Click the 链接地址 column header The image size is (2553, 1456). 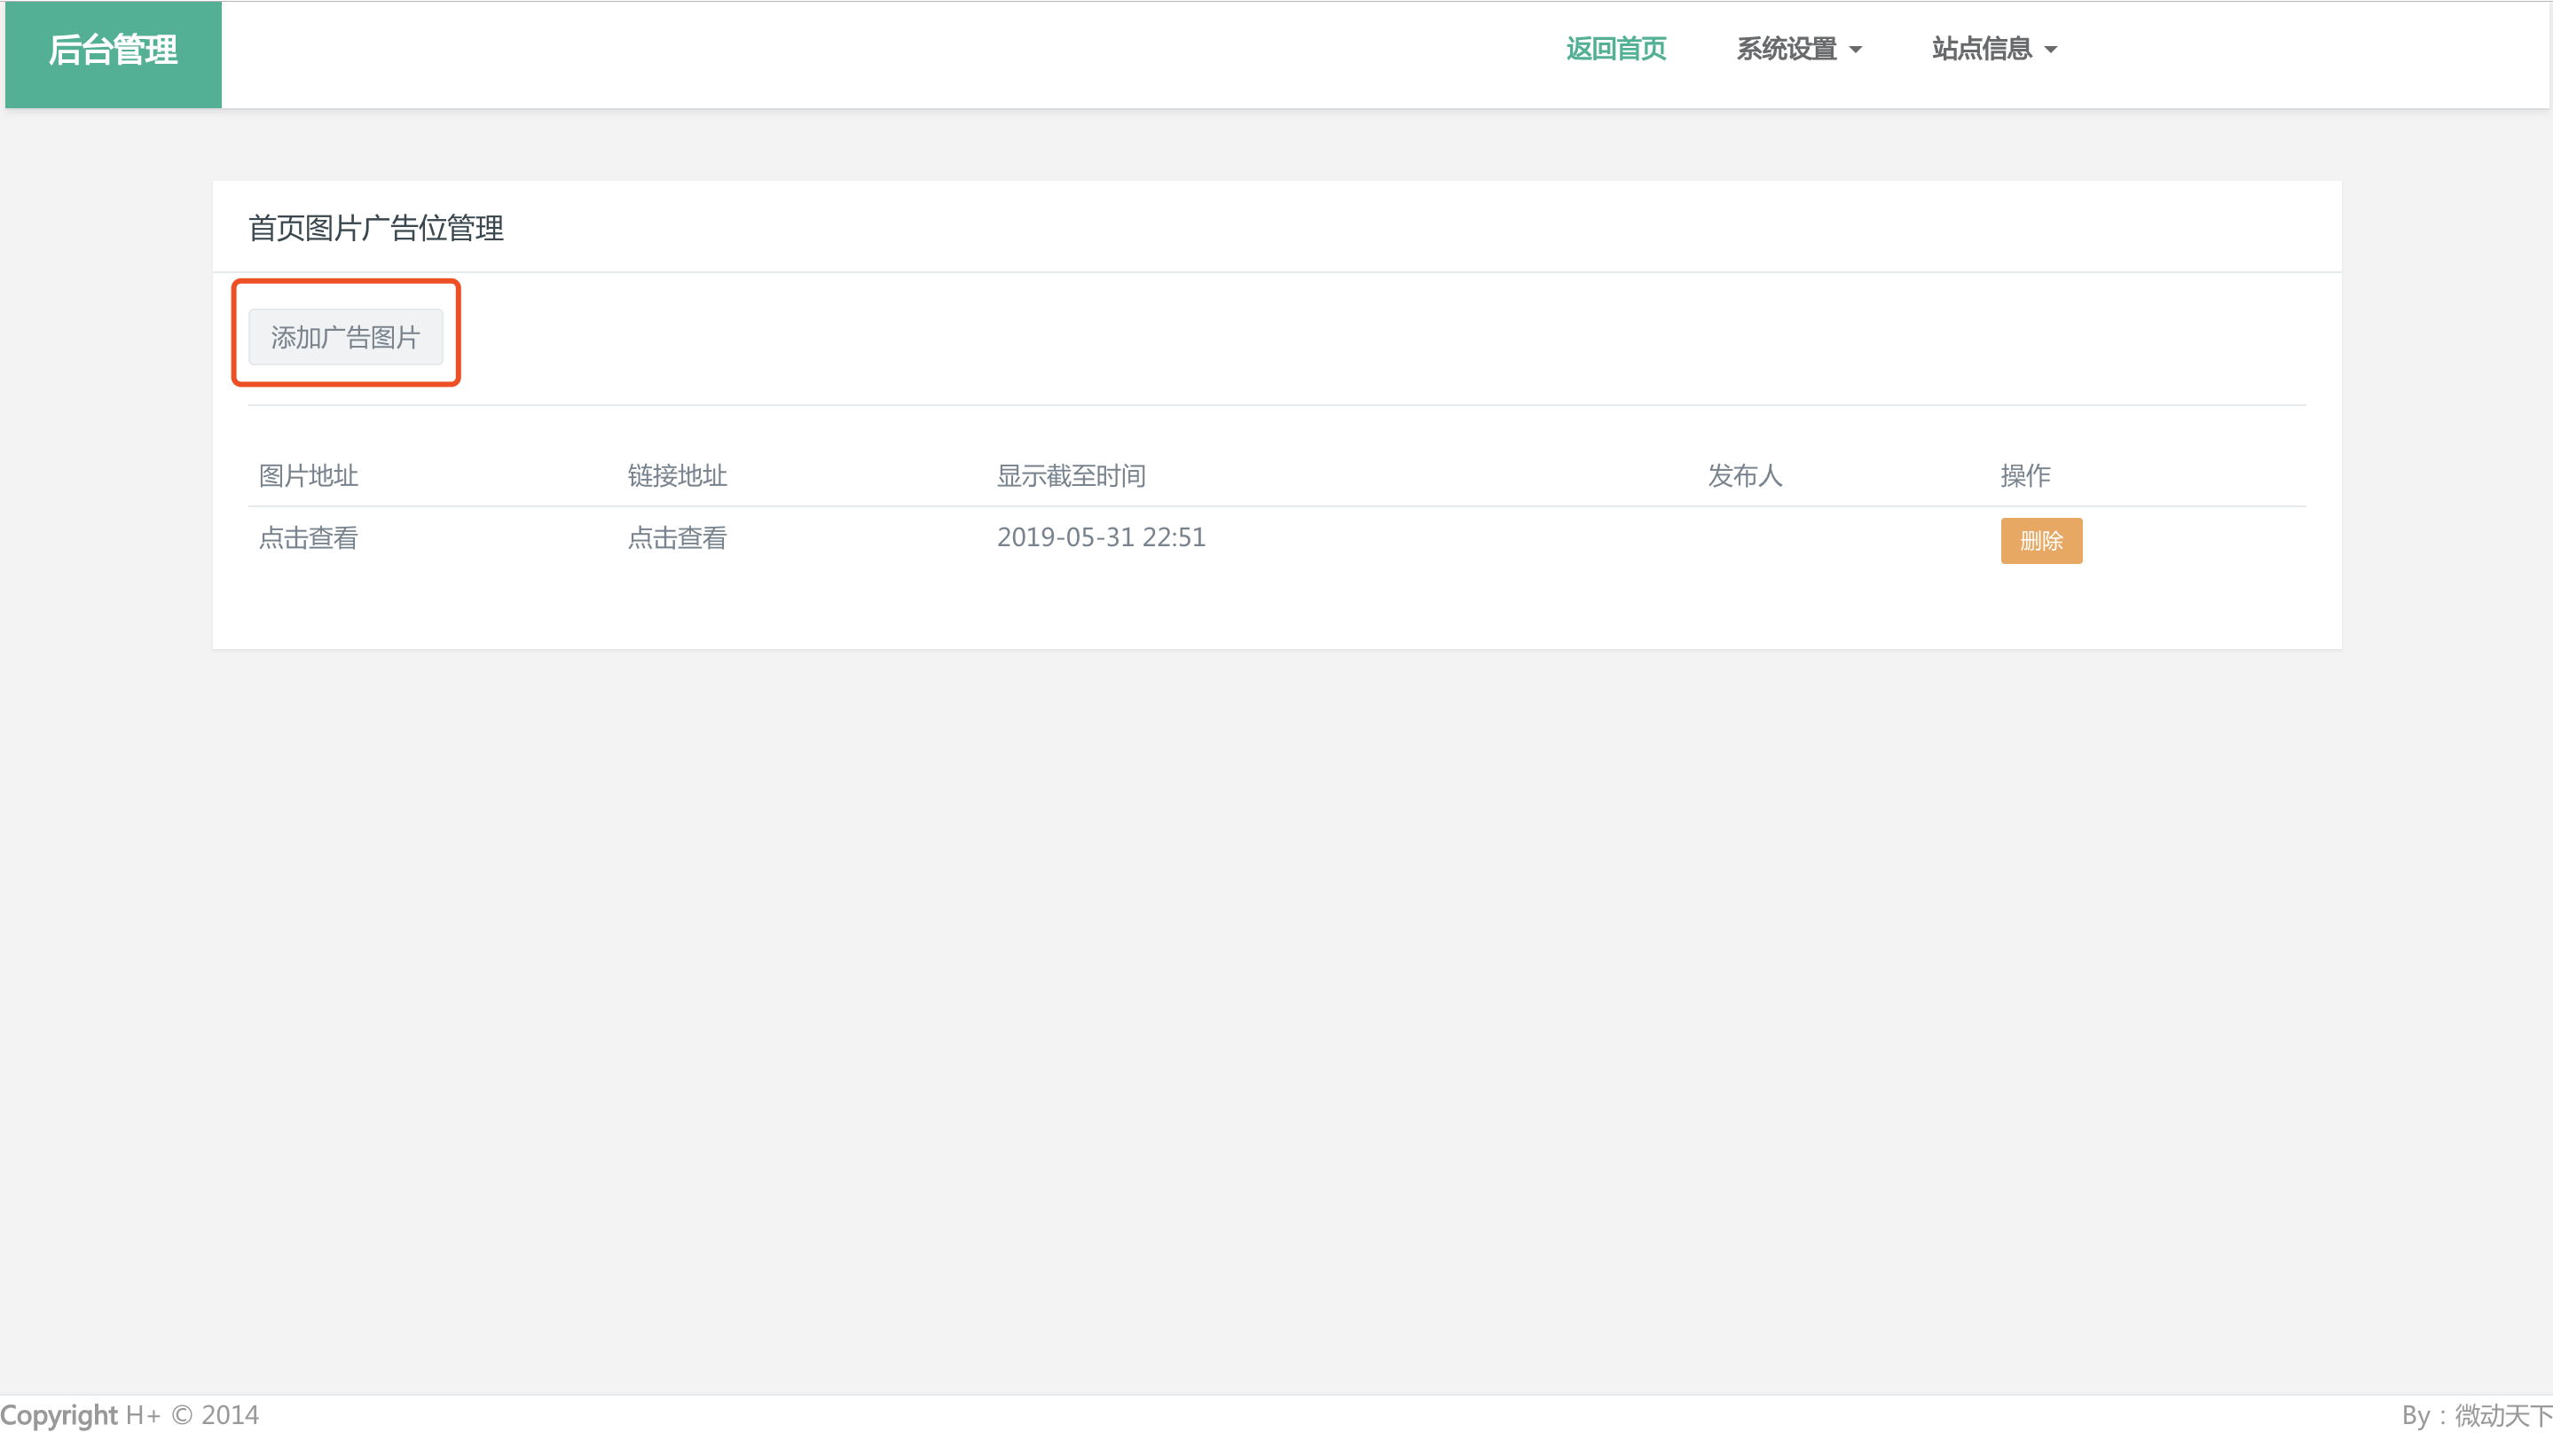click(677, 476)
